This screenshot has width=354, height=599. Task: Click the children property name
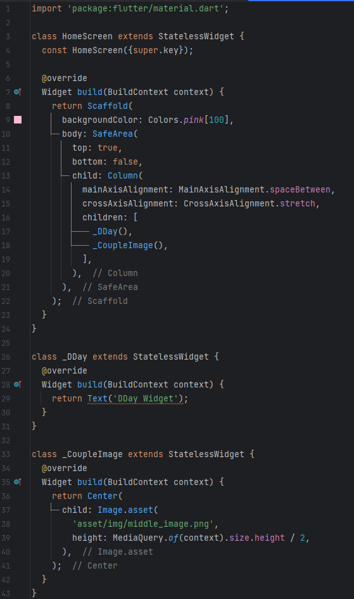(x=103, y=217)
